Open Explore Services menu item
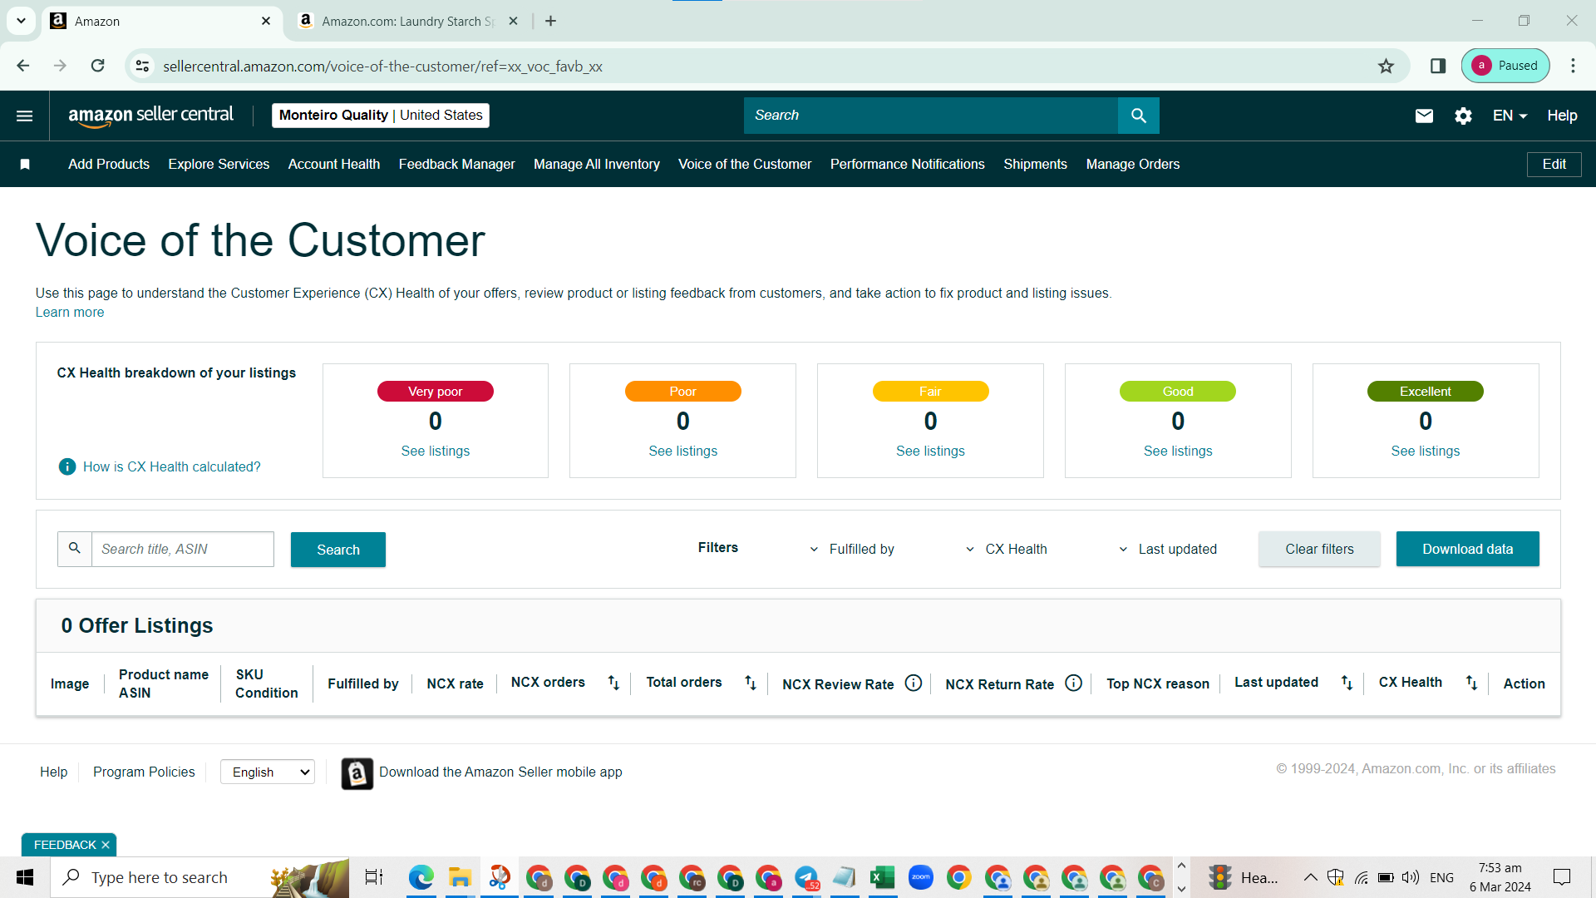Screen dimensions: 1596x898 coord(219,165)
